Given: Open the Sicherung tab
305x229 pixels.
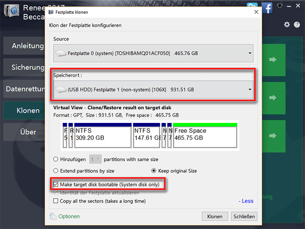Looking at the screenshot, I should (24, 67).
